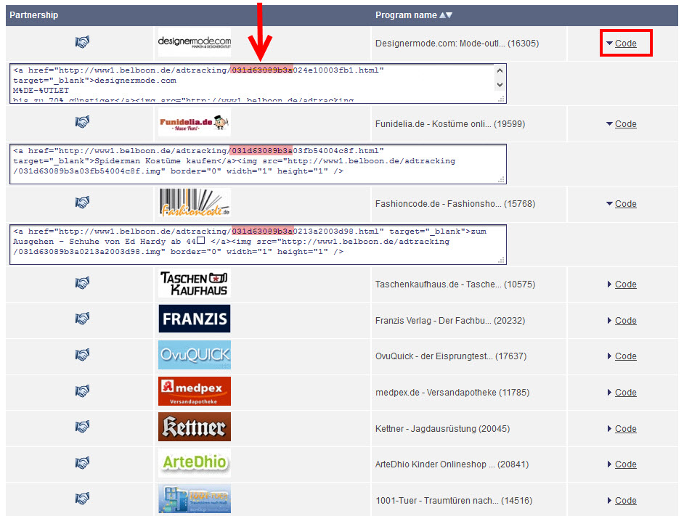
Task: Click the handshake icon in Kettner row
Action: (82, 426)
